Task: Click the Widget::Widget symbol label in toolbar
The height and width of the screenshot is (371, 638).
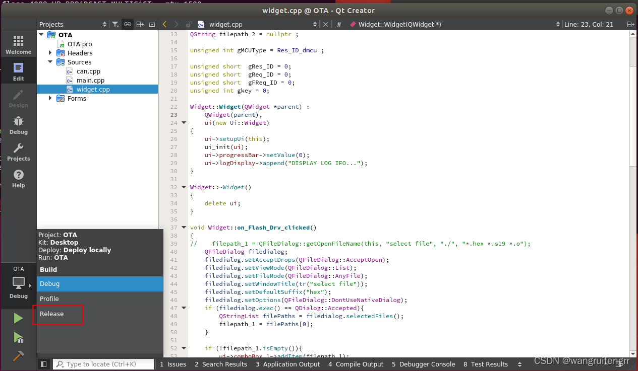Action: tap(400, 24)
